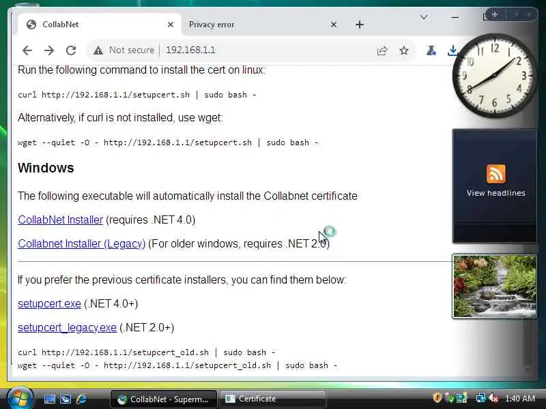
Task: Click the Windows heading
Action: click(46, 168)
